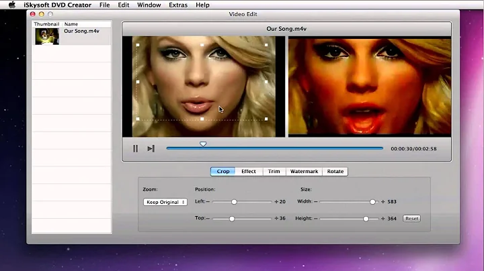Screen dimensions: 484x271
Task: Decrease Width with minus button
Action: [x=315, y=202]
